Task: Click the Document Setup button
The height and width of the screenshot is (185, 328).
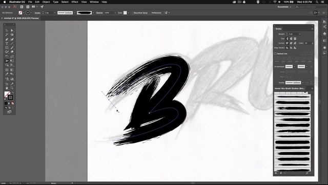Action: [x=140, y=13]
